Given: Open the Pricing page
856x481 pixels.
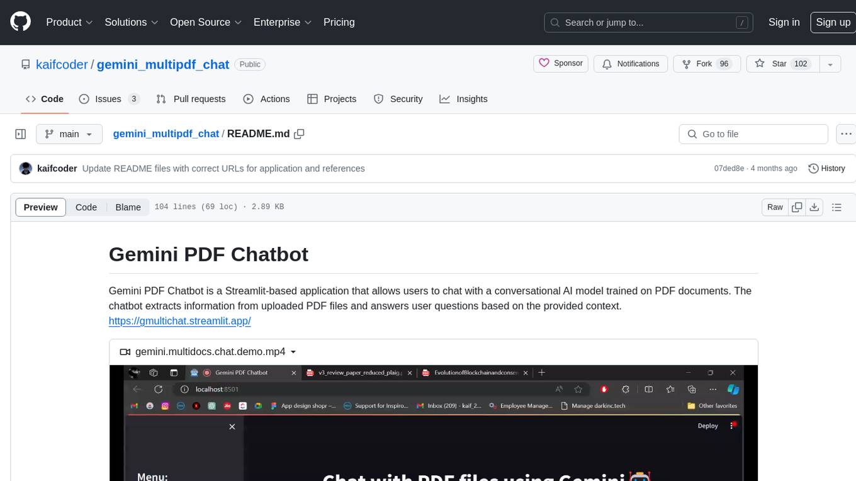Looking at the screenshot, I should [x=339, y=22].
